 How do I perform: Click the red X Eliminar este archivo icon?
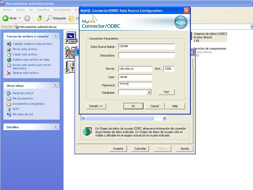[x=9, y=73]
